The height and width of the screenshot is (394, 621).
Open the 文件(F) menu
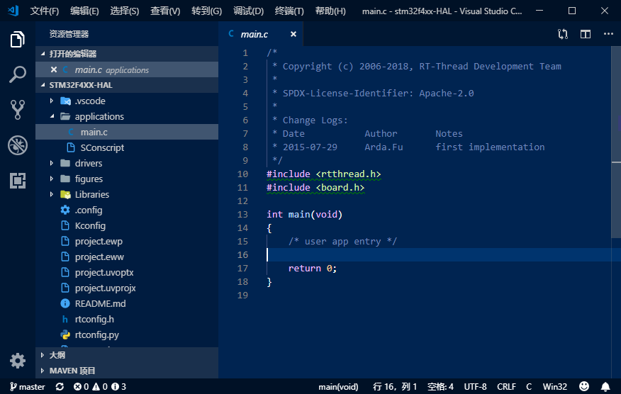click(x=45, y=11)
